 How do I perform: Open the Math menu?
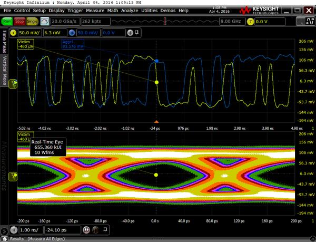tap(113, 11)
